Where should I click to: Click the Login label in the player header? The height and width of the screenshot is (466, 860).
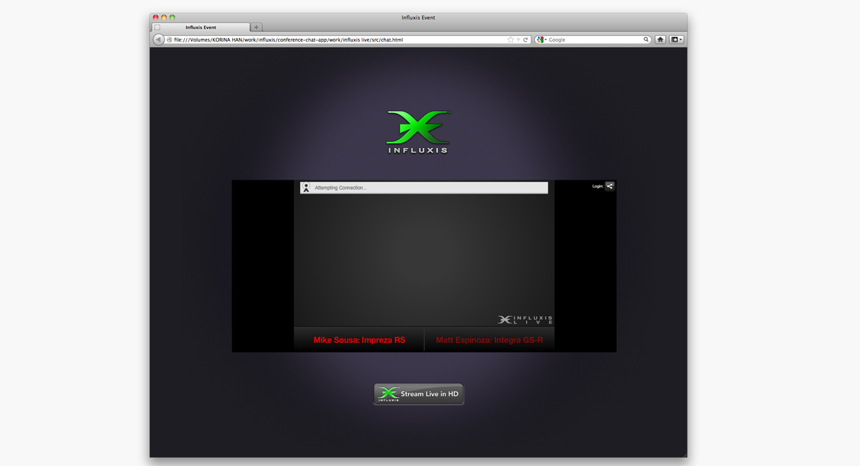pyautogui.click(x=597, y=186)
